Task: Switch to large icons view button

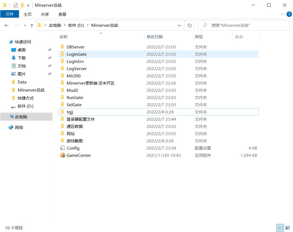Action: [x=288, y=228]
